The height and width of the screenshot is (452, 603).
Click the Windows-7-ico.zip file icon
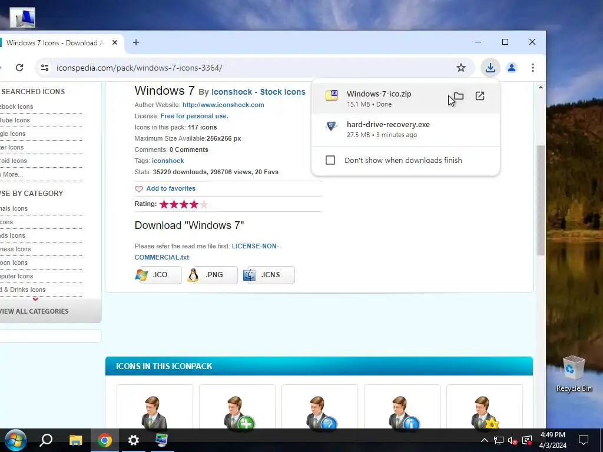(332, 95)
